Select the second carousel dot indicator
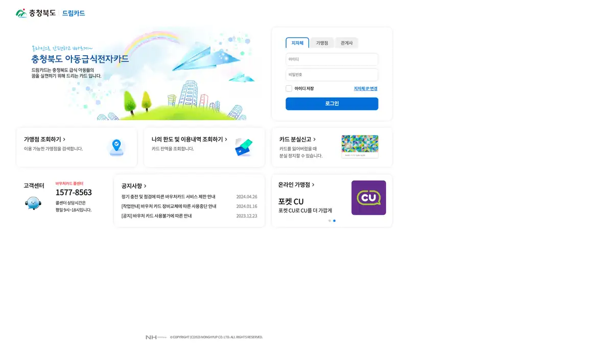Screen dimensions: 613x345 [x=335, y=221]
